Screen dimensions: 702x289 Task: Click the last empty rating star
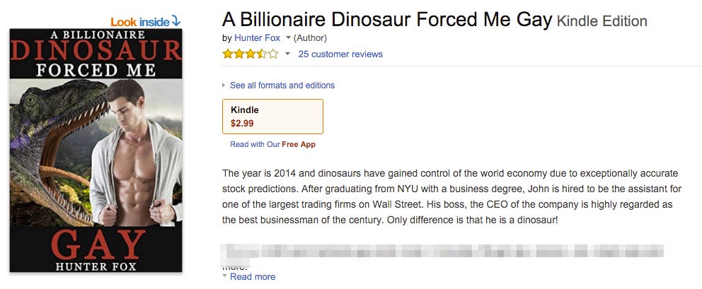point(274,54)
